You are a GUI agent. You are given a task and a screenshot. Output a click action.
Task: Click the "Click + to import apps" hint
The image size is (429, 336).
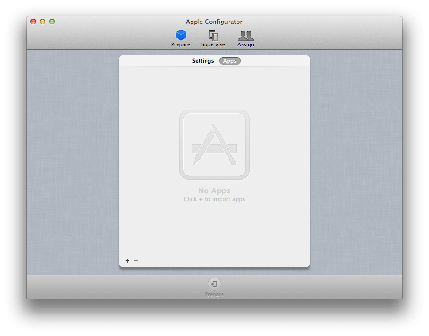[214, 199]
